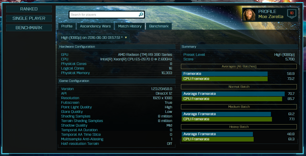The height and width of the screenshot is (156, 306).
Task: Click the RANKED button
Action: tap(29, 9)
